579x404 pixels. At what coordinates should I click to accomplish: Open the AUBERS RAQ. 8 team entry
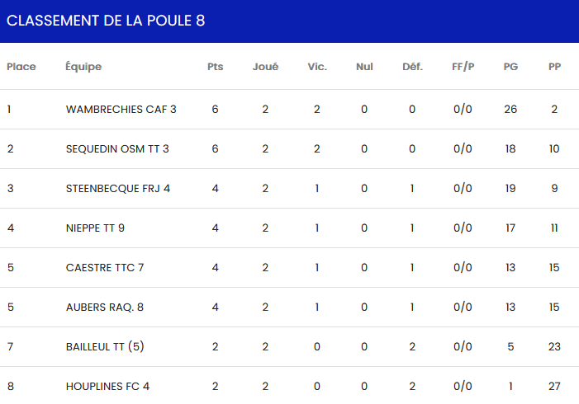point(105,307)
